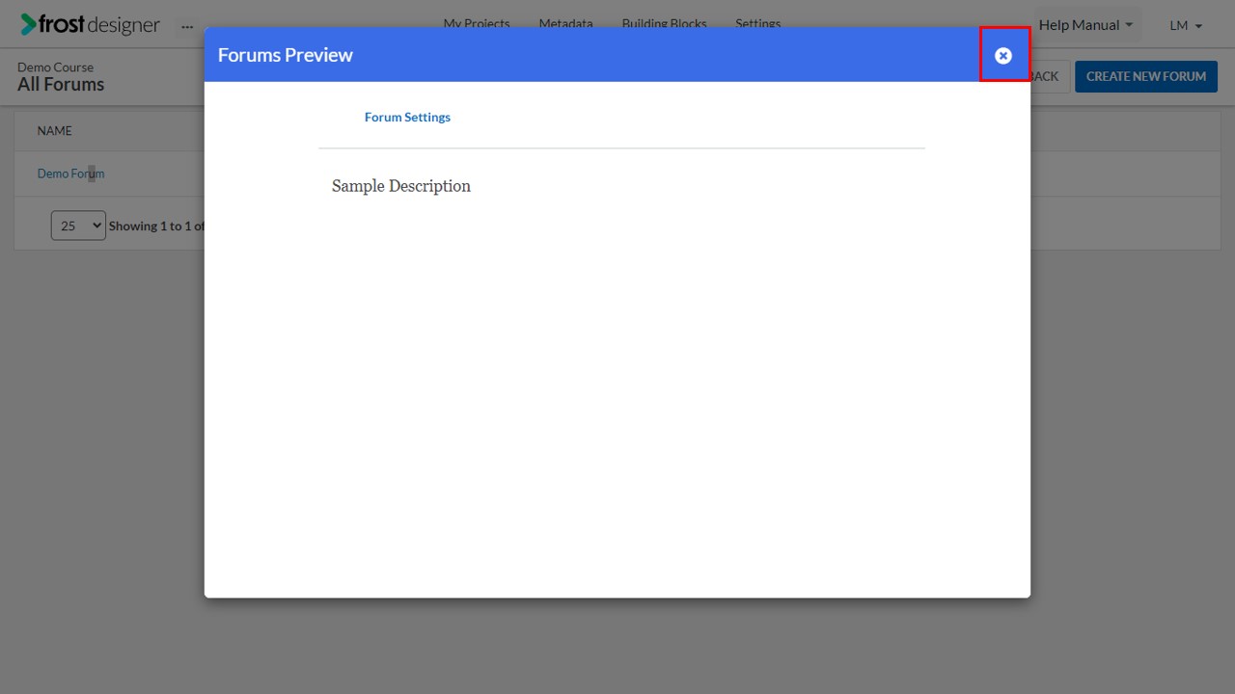The height and width of the screenshot is (694, 1235).
Task: Open the Forum Settings link
Action: (407, 117)
